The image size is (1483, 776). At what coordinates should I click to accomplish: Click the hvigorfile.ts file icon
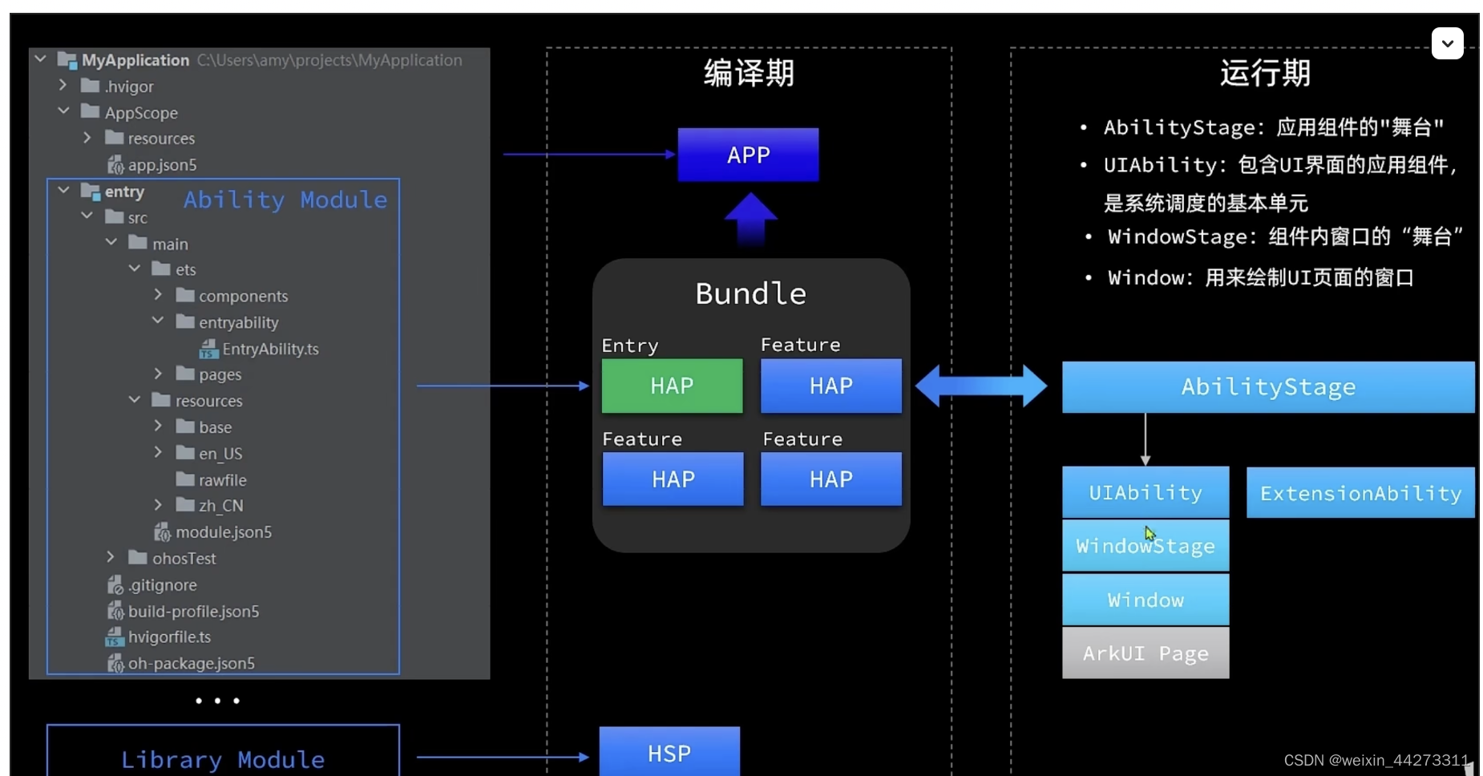pyautogui.click(x=115, y=637)
